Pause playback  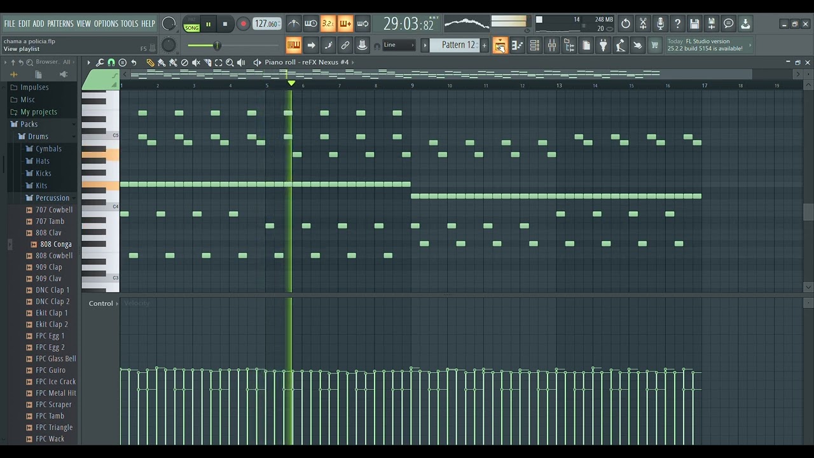click(x=208, y=24)
